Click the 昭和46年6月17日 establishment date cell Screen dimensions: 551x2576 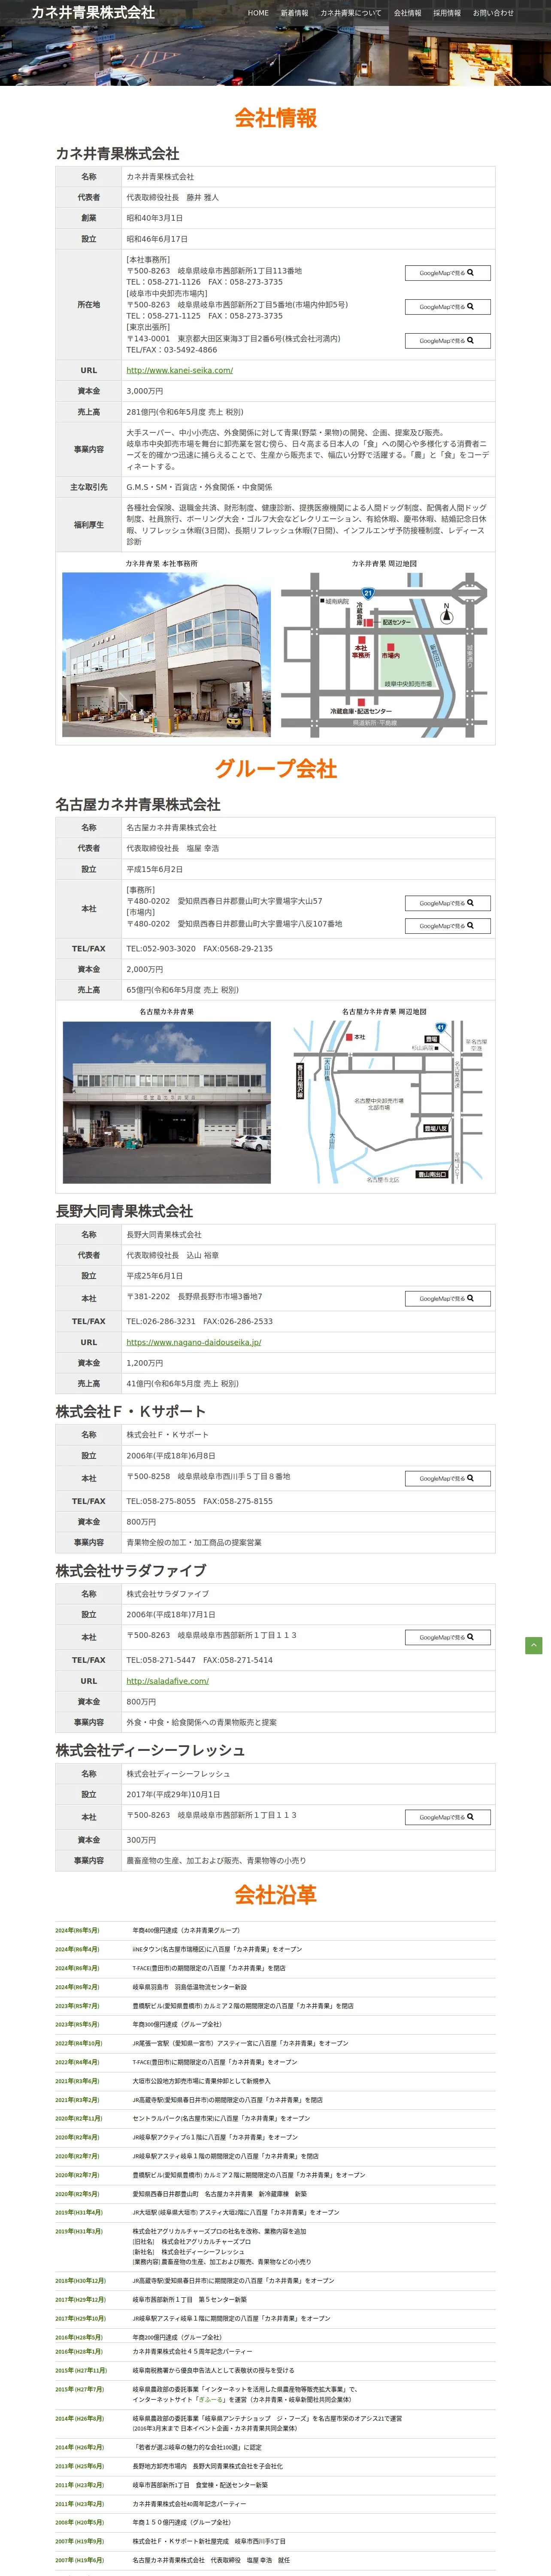[308, 239]
